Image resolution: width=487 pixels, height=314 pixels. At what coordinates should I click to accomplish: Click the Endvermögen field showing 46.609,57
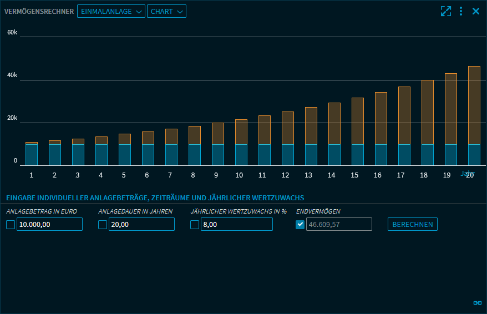pos(339,224)
